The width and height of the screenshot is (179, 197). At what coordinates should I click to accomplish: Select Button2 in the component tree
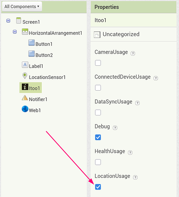(41, 54)
